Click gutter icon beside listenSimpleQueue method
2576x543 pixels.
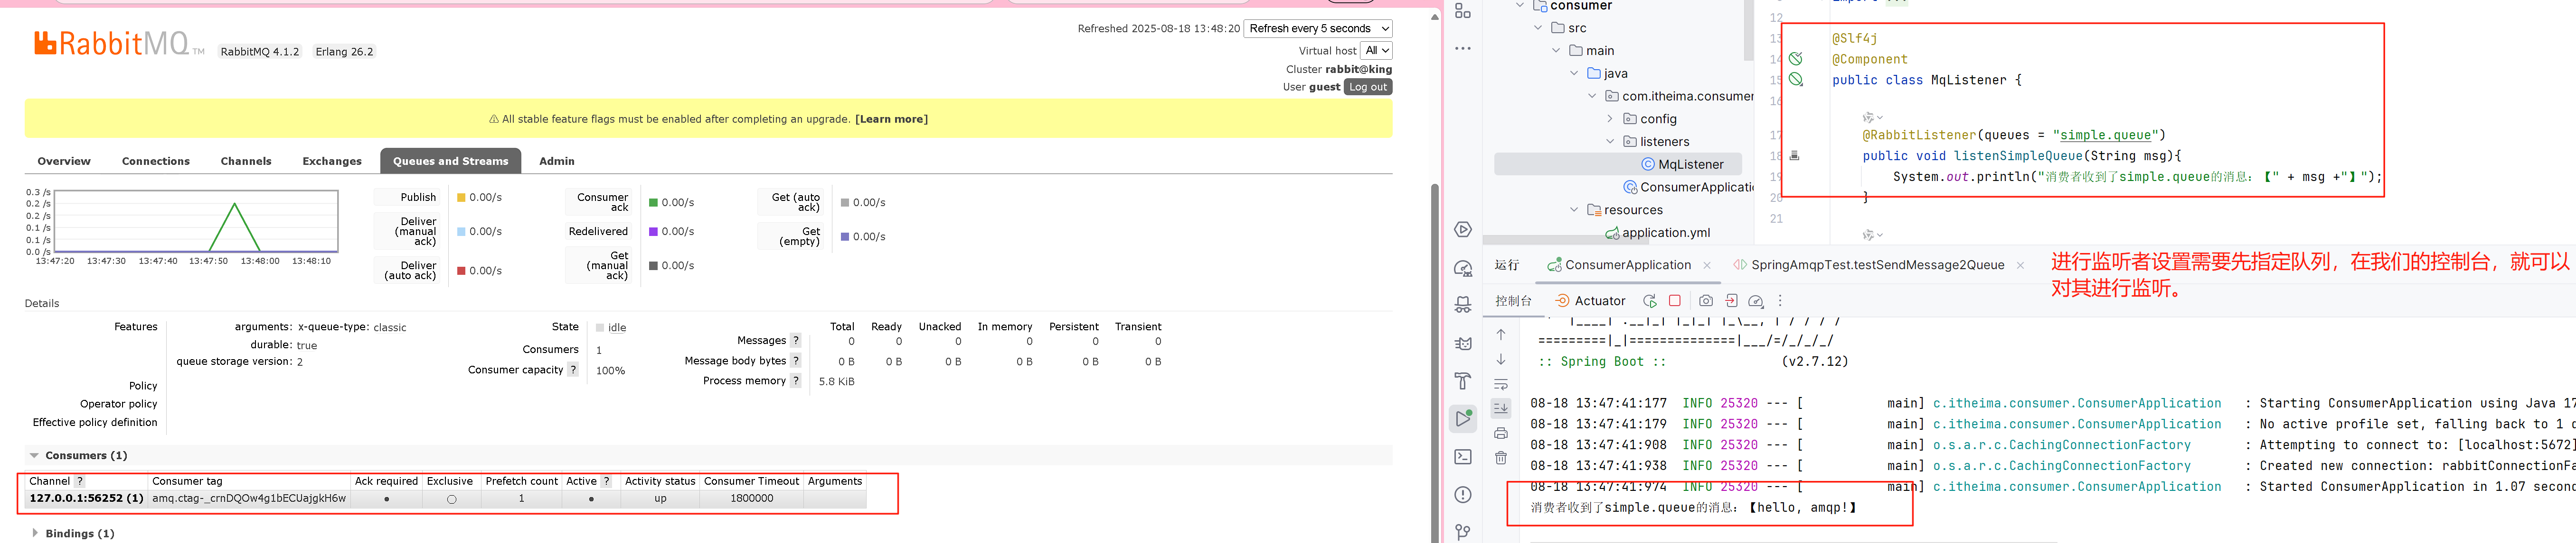(1794, 156)
